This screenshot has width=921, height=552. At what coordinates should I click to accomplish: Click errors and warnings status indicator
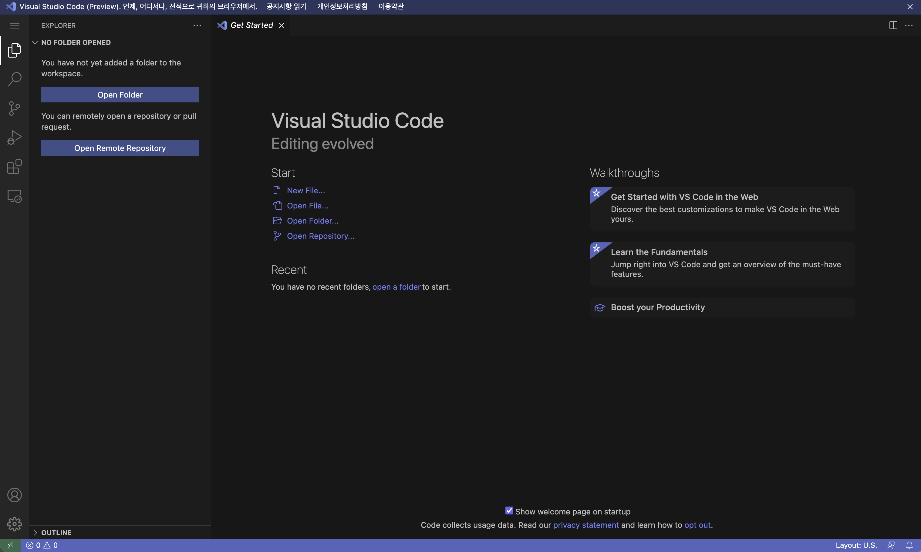click(42, 545)
